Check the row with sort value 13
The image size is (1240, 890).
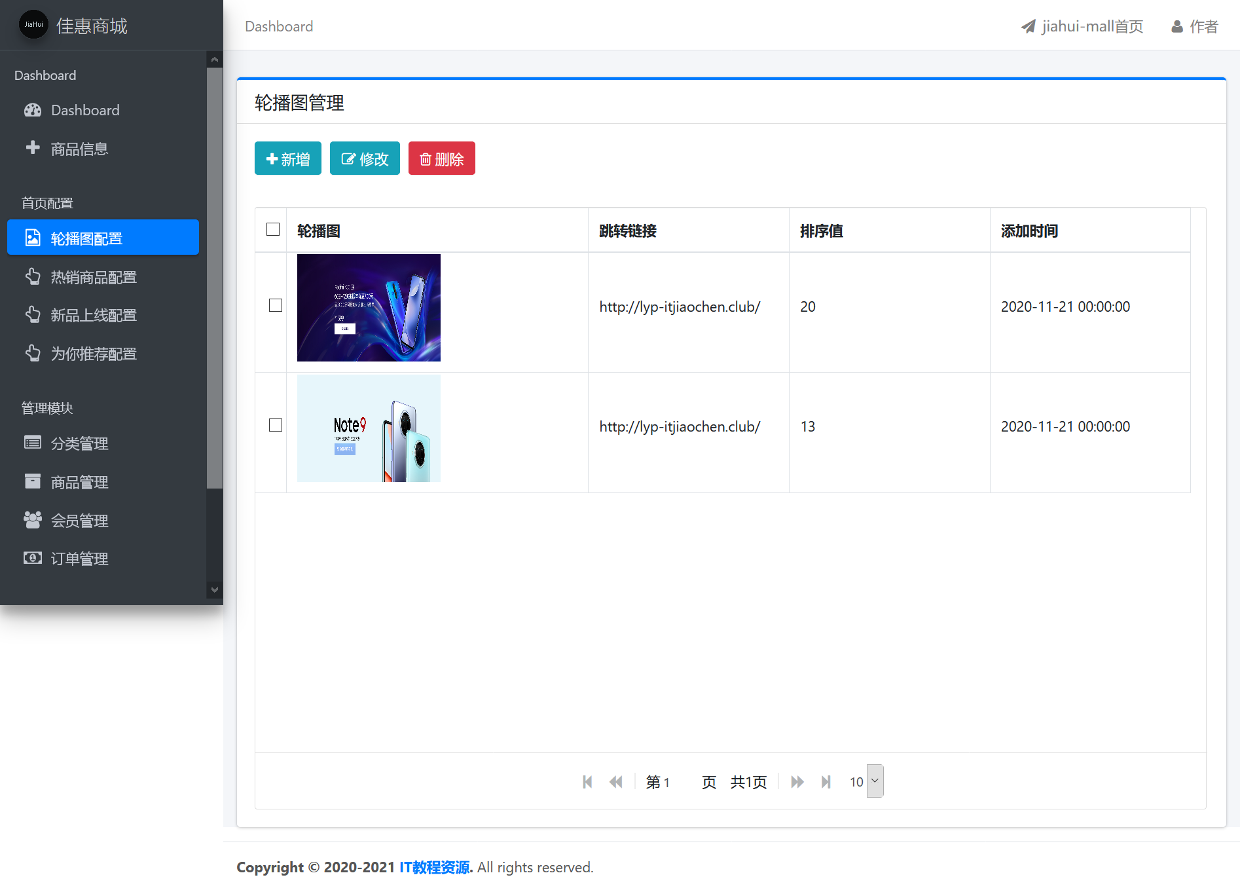276,425
